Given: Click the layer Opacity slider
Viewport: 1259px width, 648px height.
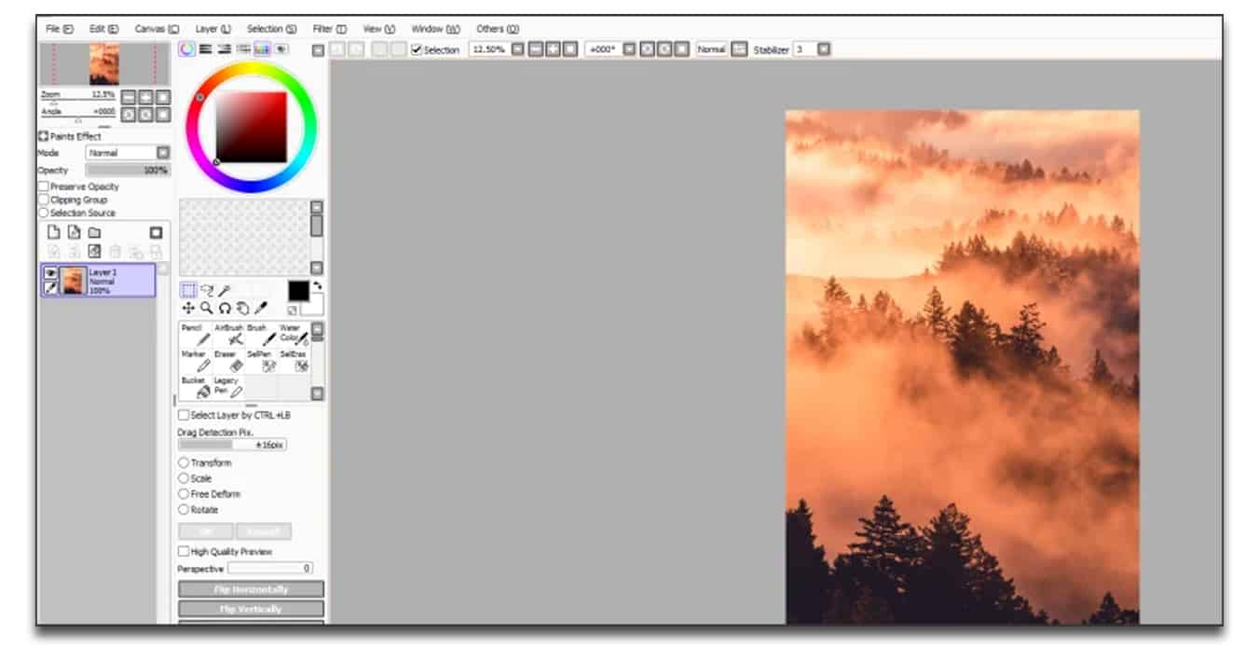Looking at the screenshot, I should pyautogui.click(x=127, y=171).
